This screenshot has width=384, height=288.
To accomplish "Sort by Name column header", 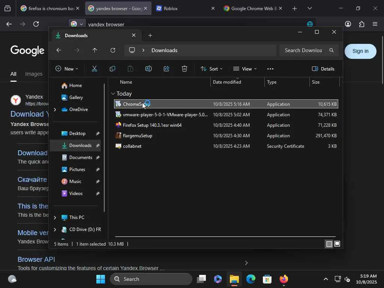I will 162,82.
